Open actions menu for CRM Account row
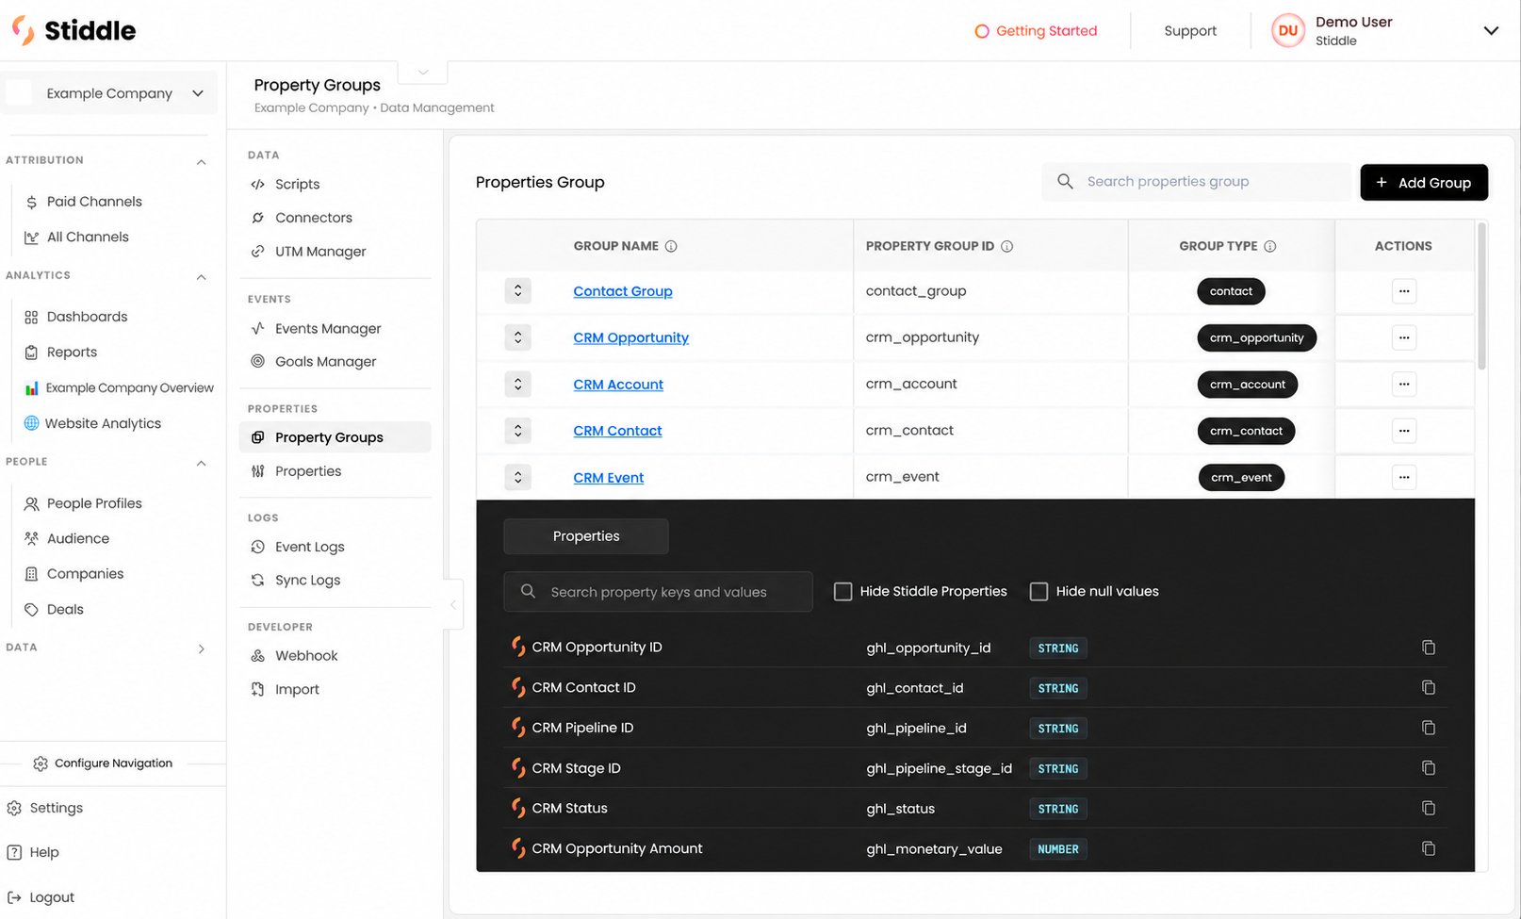 (x=1404, y=385)
